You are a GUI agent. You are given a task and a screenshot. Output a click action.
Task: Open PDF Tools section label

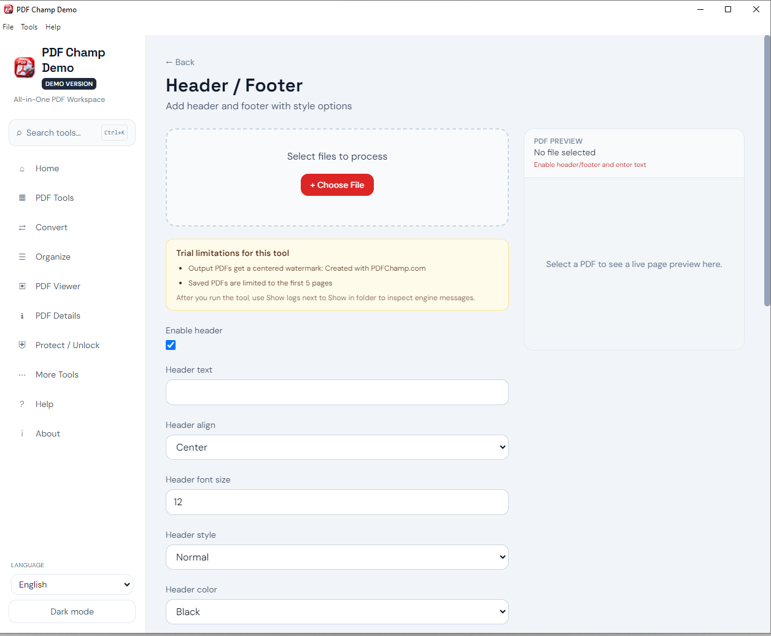click(x=55, y=198)
